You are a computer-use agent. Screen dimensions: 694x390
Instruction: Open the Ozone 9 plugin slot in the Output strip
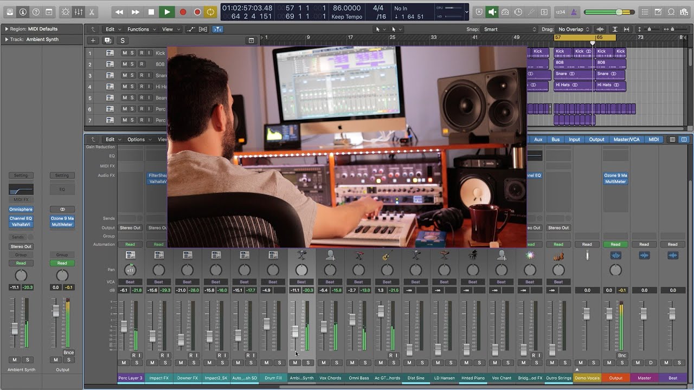tap(615, 175)
